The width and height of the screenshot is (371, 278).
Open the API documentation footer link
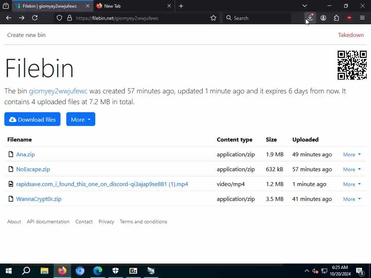click(48, 222)
